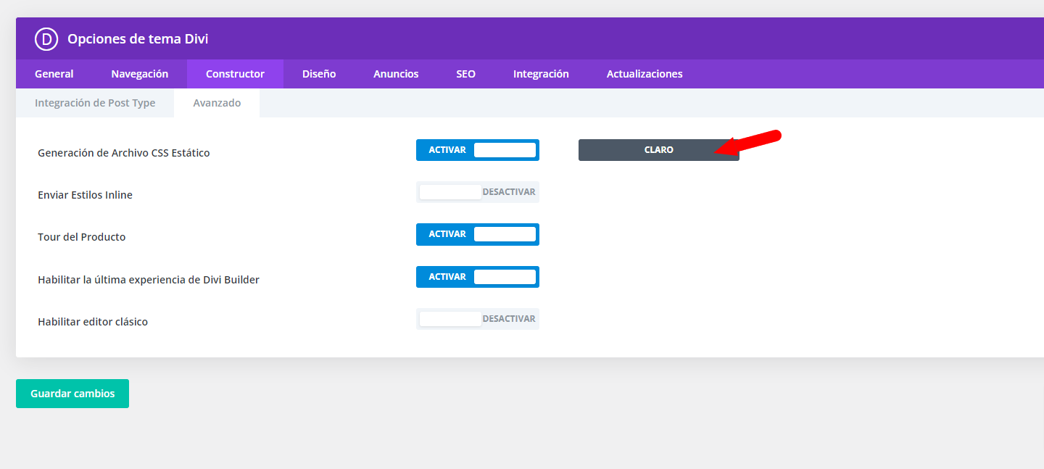
Task: Open the Actualizaciones tab
Action: [x=645, y=74]
